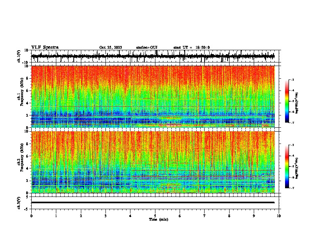Viewport: 314px width, 242px height.
Task: Click the time axis tick label "4"
Action: click(130, 216)
